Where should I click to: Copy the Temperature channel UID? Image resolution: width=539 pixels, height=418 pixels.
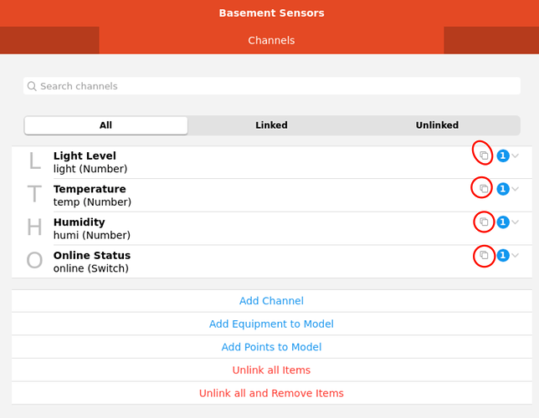(x=484, y=189)
